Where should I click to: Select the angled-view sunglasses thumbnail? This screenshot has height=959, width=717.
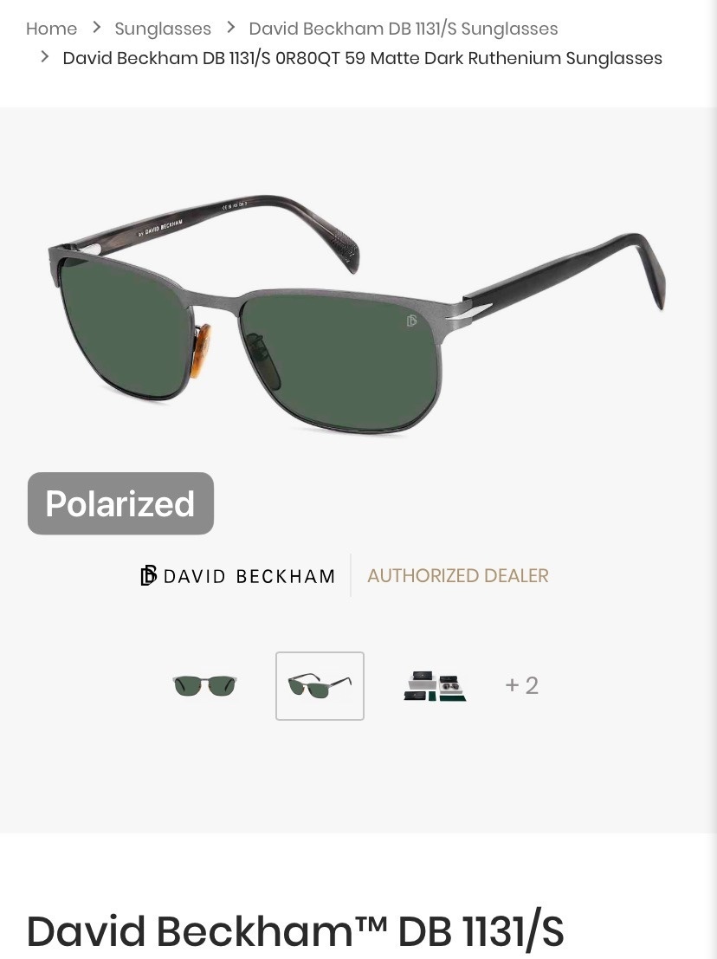pos(320,685)
